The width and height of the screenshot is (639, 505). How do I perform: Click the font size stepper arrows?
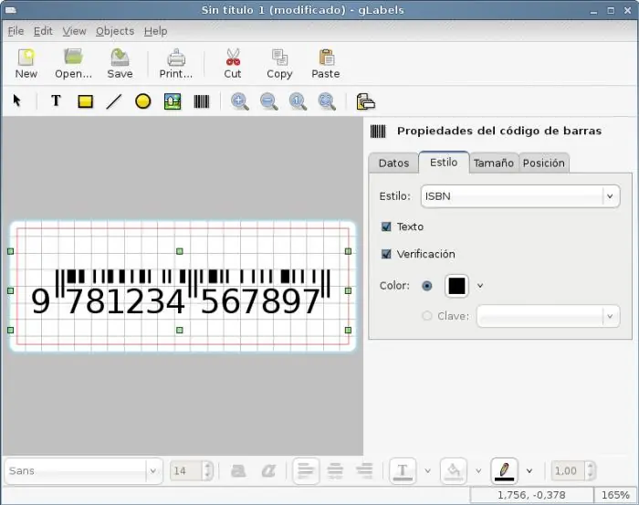click(x=207, y=471)
